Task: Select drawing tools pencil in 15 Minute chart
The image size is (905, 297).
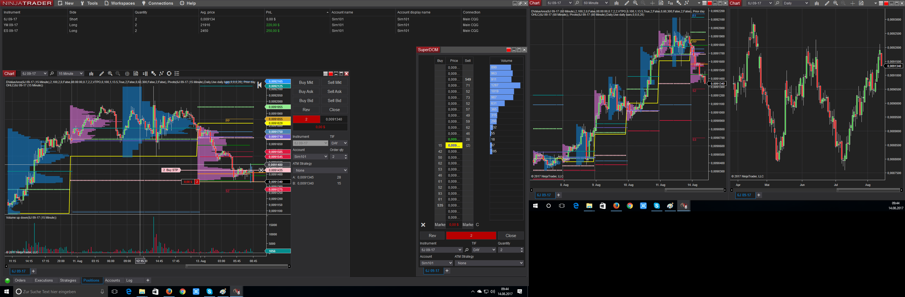Action: 102,74
